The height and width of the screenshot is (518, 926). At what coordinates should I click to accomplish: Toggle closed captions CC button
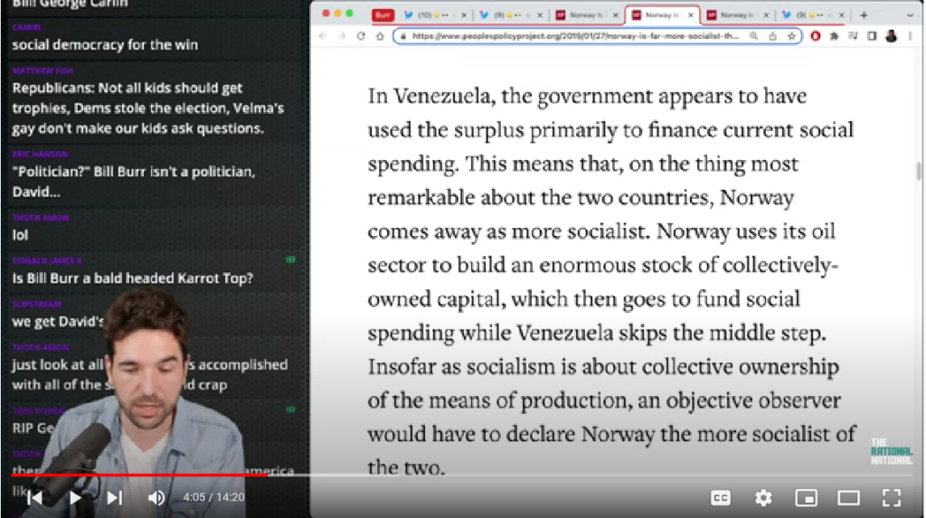721,498
